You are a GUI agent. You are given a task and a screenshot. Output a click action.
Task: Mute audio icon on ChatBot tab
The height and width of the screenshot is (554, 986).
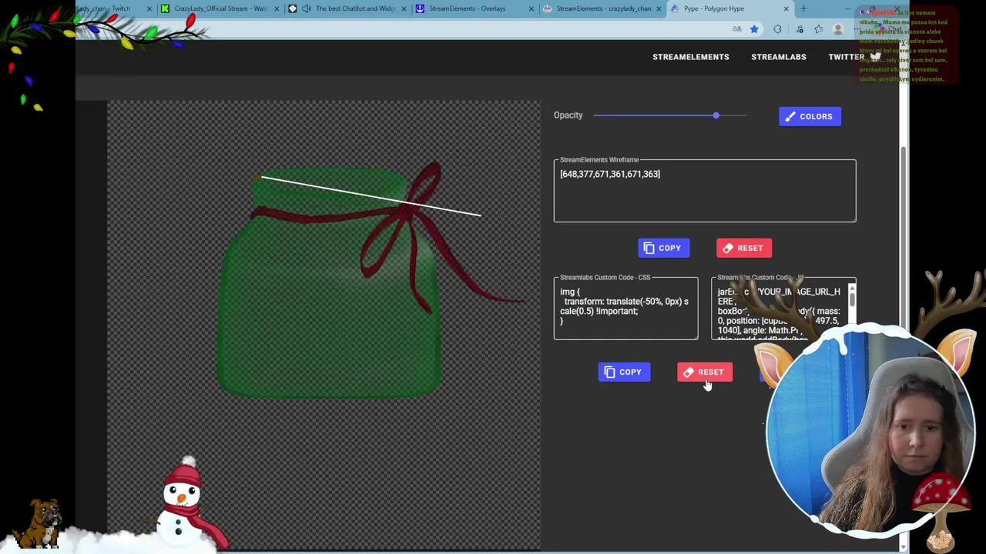point(306,8)
